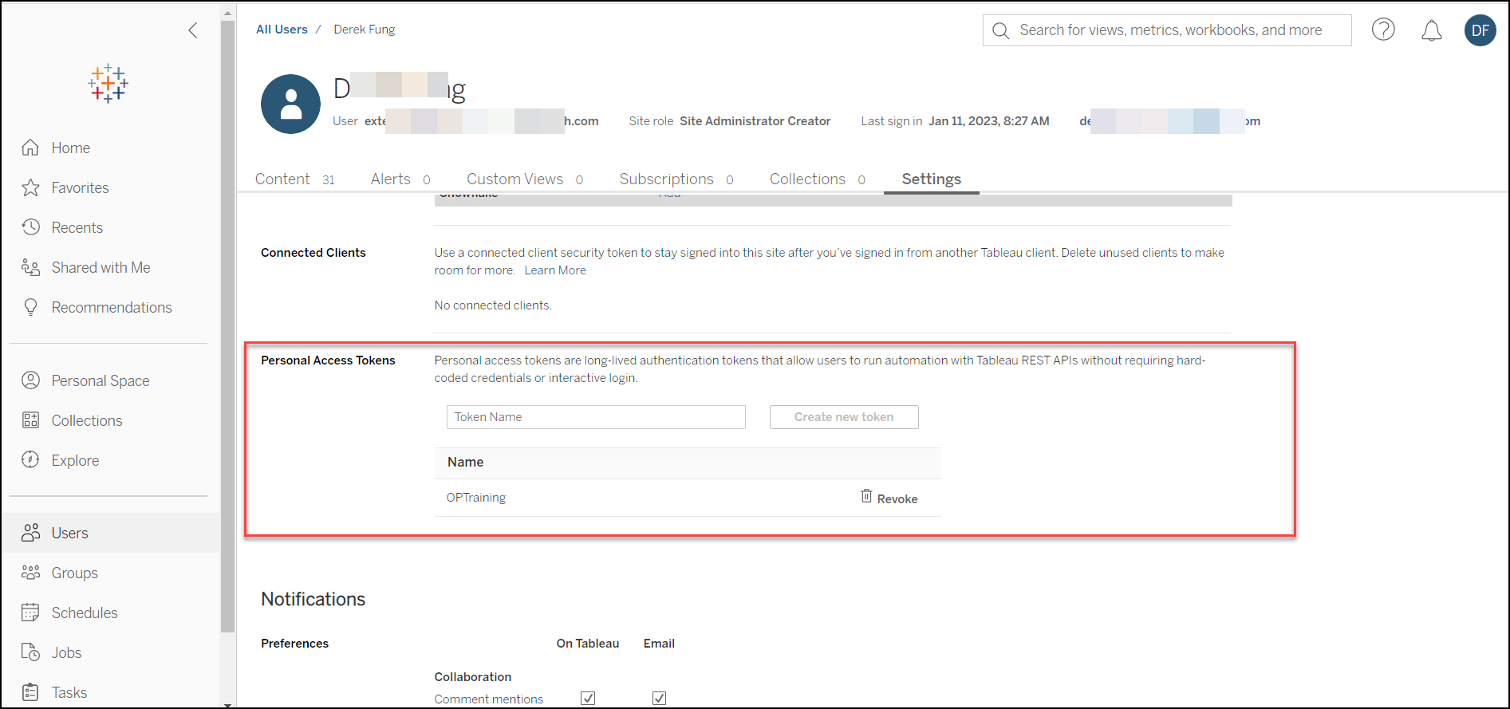This screenshot has height=709, width=1510.
Task: Click the search magnifier icon
Action: (x=1000, y=30)
